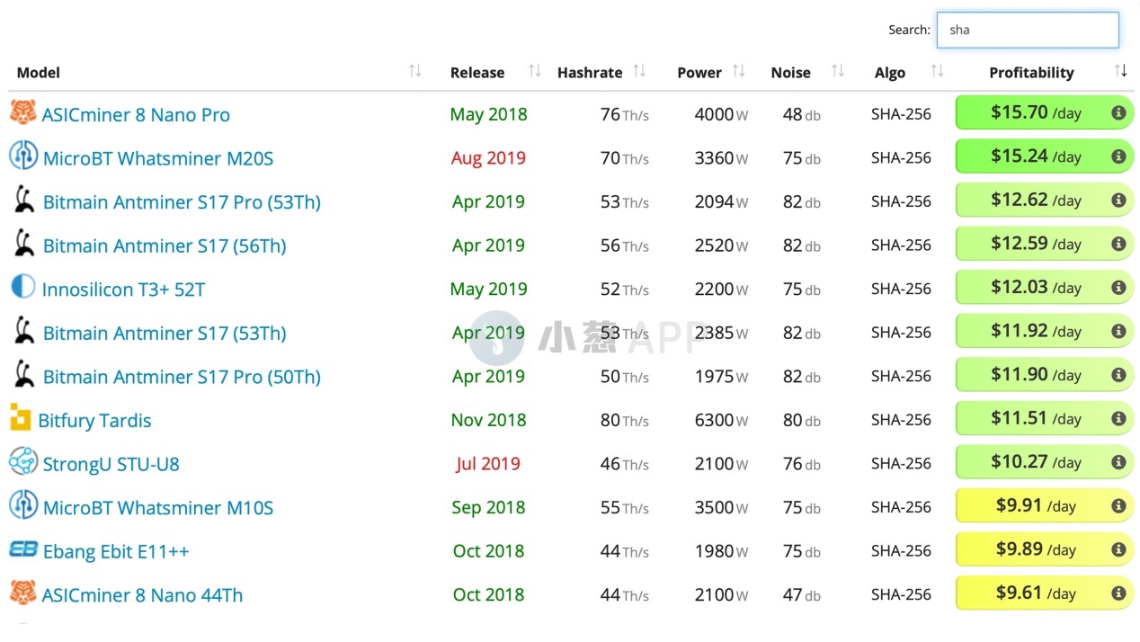Open info icon on $12.62 /day profitability
Screen dimensions: 1140x642
click(x=1118, y=201)
